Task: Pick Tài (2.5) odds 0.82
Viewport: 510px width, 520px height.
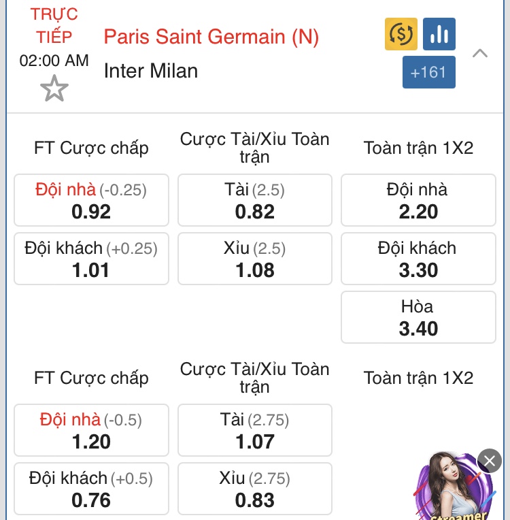Action: [255, 200]
